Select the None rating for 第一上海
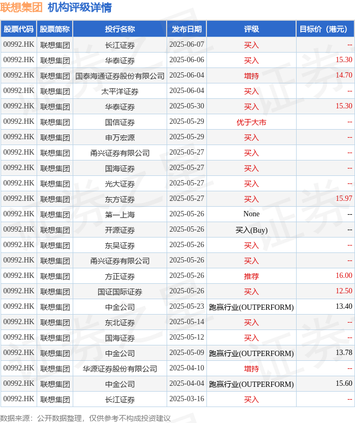 pos(252,214)
